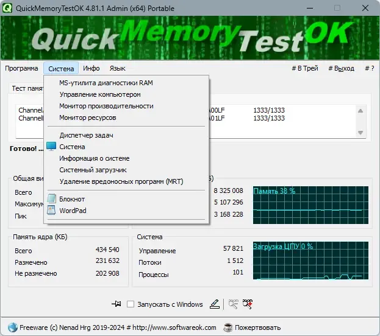This screenshot has width=380, height=336.
Task: Launch Монитор ресурсов from menu
Action: tap(126, 118)
